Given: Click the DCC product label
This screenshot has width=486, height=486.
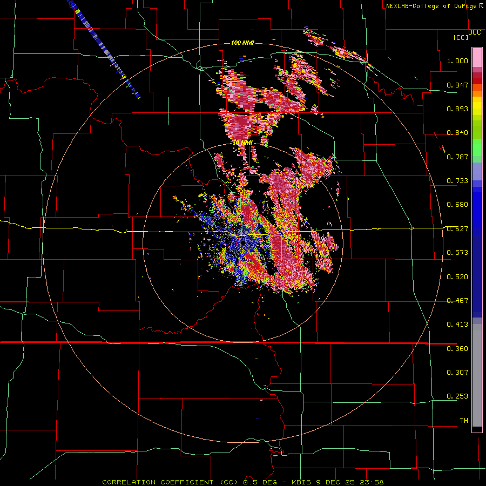Looking at the screenshot, I should [474, 32].
